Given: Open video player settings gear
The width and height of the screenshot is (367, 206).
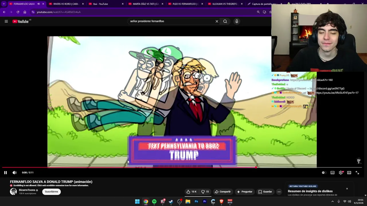Looking at the screenshot, I should coord(341,173).
